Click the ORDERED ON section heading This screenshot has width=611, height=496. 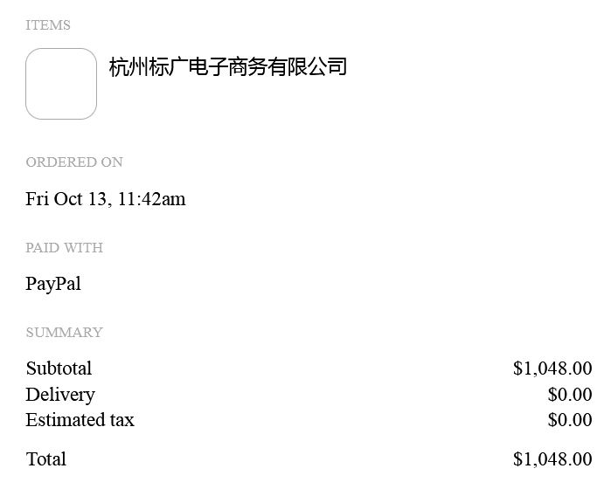click(x=74, y=162)
